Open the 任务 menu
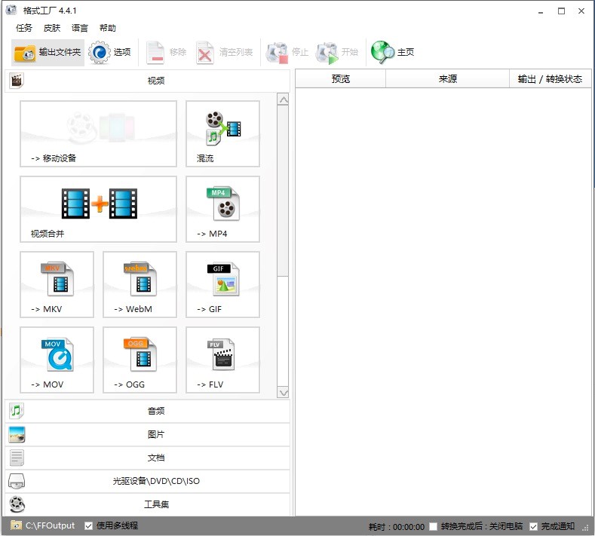 24,28
